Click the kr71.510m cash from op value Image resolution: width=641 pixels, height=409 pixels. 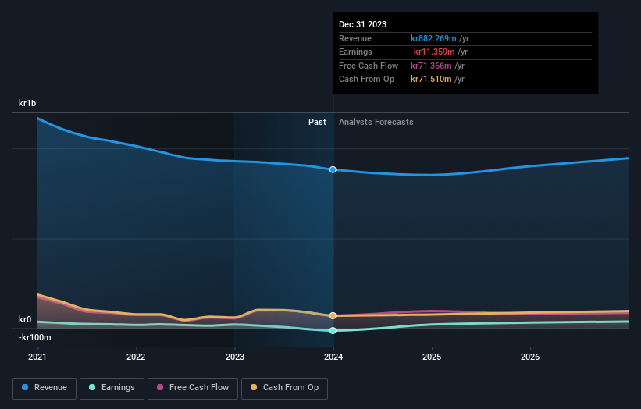(431, 80)
